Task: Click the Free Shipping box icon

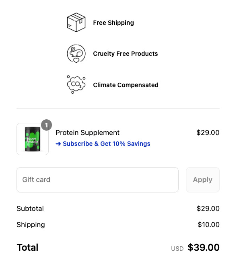Action: [76, 23]
